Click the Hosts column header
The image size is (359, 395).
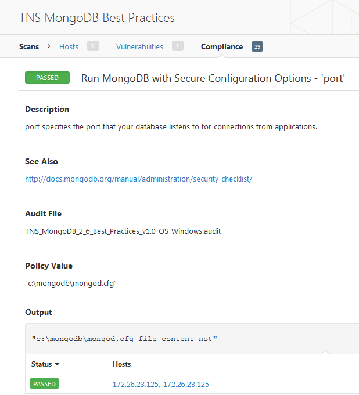coord(122,364)
